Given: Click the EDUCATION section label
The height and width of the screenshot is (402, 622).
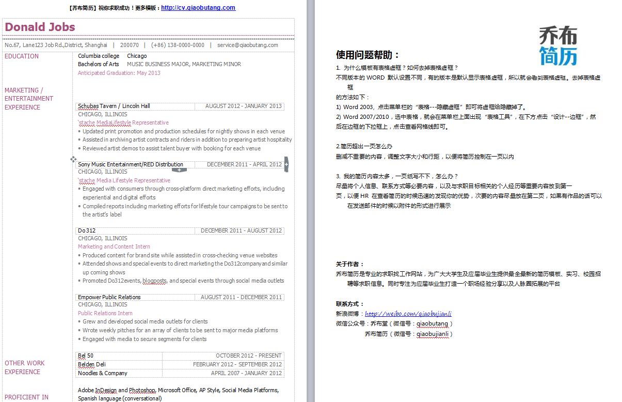Looking at the screenshot, I should click(22, 56).
